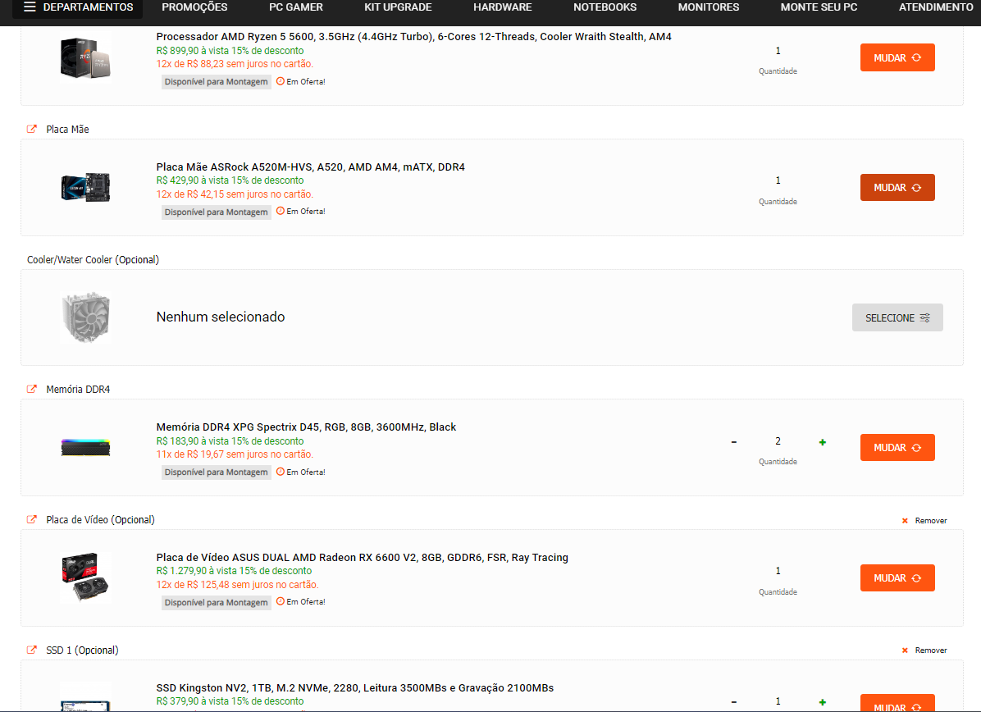The width and height of the screenshot is (981, 712).
Task: Increase XPG Spectrix memory quantity with plus
Action: click(823, 442)
